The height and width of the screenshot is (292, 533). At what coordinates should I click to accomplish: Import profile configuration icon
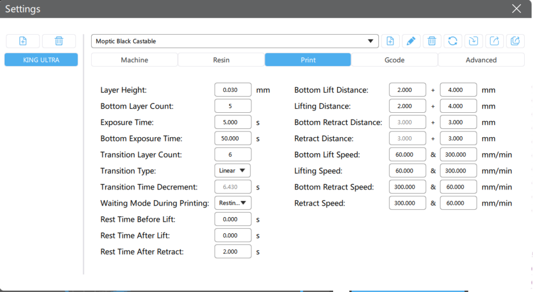click(x=473, y=41)
